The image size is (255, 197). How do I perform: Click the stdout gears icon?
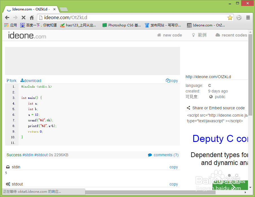click(x=8, y=184)
